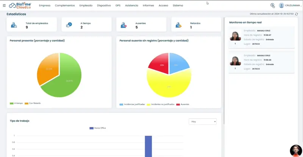Click the Personal ausente sin registro title
Image resolution: width=303 pixels, height=157 pixels.
point(154,40)
